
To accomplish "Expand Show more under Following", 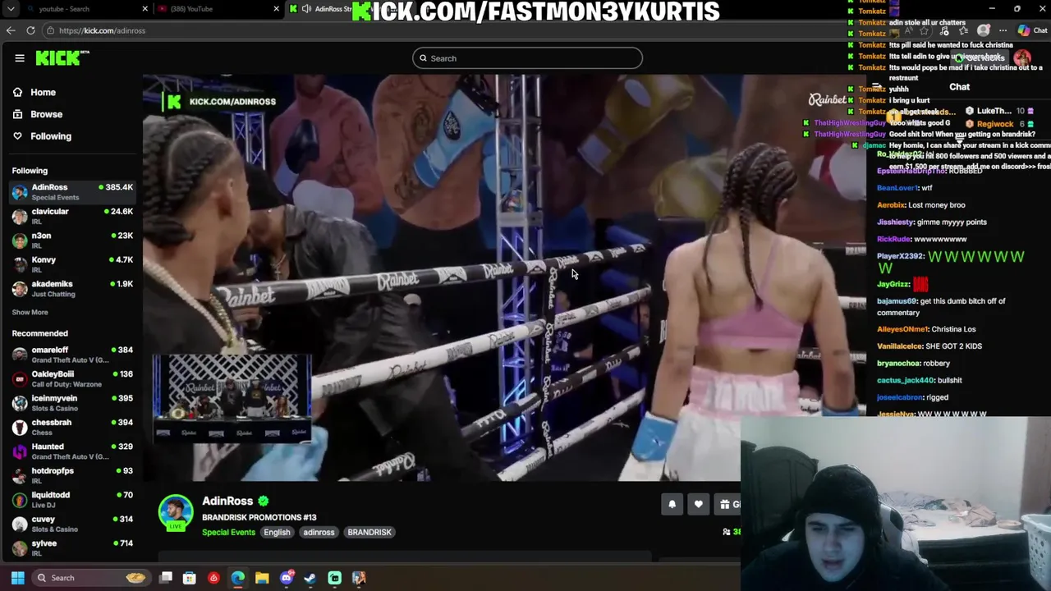I will [x=30, y=312].
